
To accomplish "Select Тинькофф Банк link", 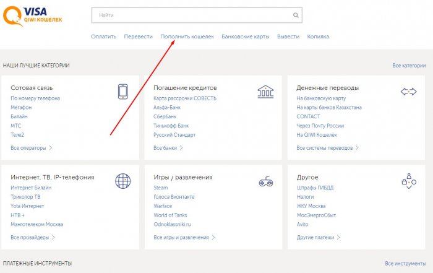I will click(171, 126).
